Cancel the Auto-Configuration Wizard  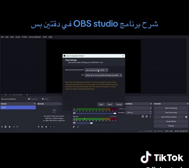click(x=119, y=104)
